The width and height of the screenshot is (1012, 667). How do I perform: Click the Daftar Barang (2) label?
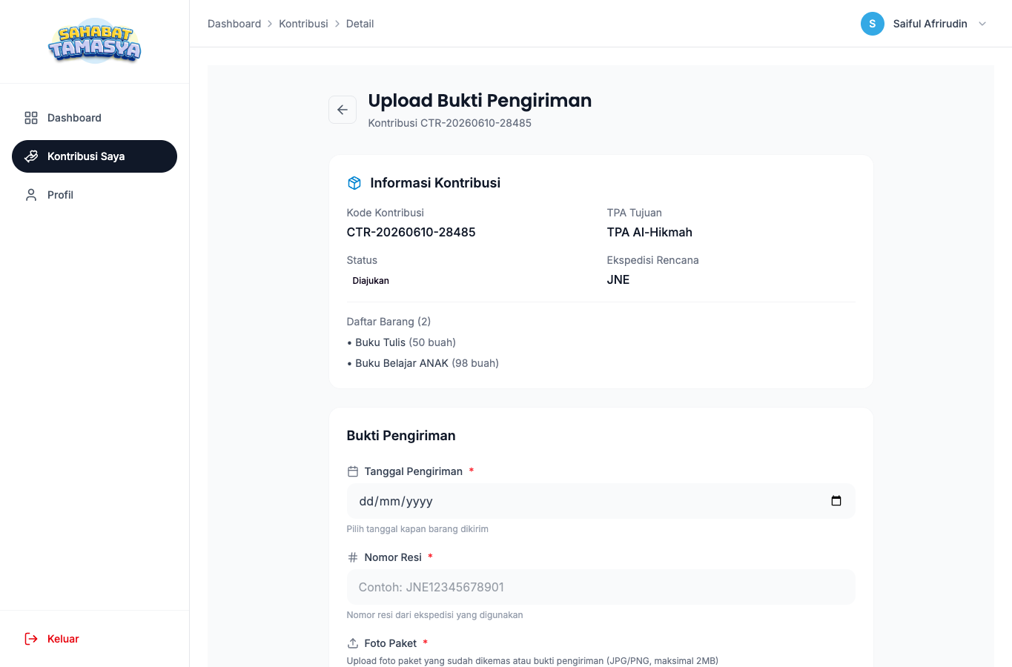pos(388,322)
